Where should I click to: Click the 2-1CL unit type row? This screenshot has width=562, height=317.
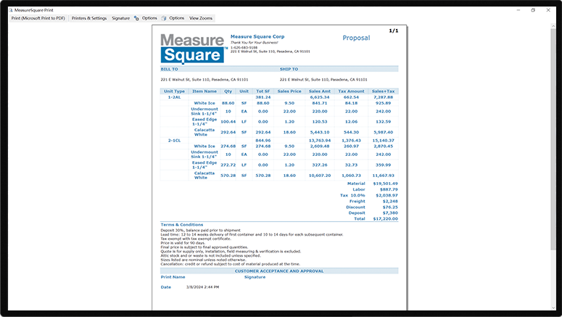coord(175,140)
